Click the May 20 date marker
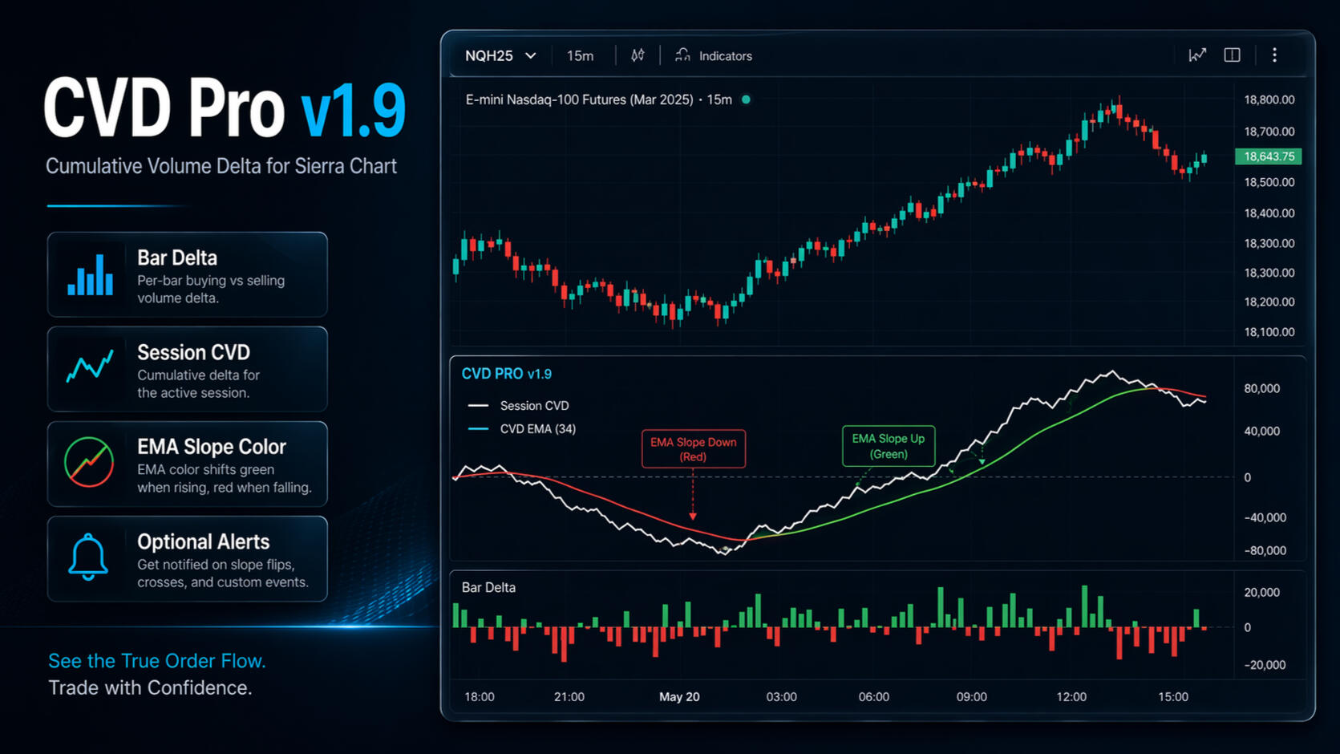Image resolution: width=1340 pixels, height=754 pixels. click(x=679, y=697)
